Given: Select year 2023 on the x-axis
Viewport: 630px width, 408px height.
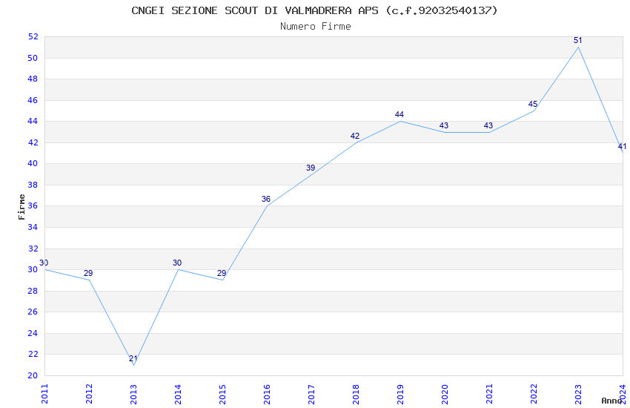Looking at the screenshot, I should pyautogui.click(x=578, y=394).
